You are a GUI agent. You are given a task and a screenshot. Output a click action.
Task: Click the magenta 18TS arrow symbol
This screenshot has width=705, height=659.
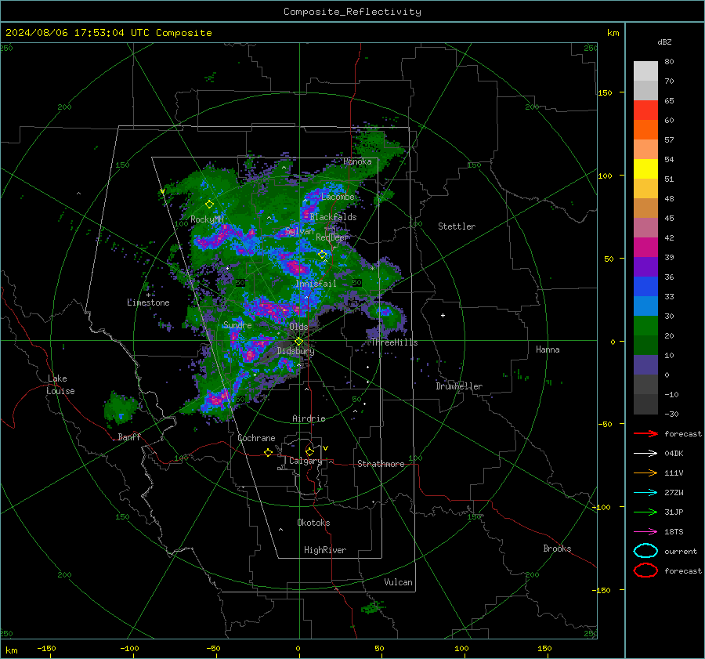[645, 532]
